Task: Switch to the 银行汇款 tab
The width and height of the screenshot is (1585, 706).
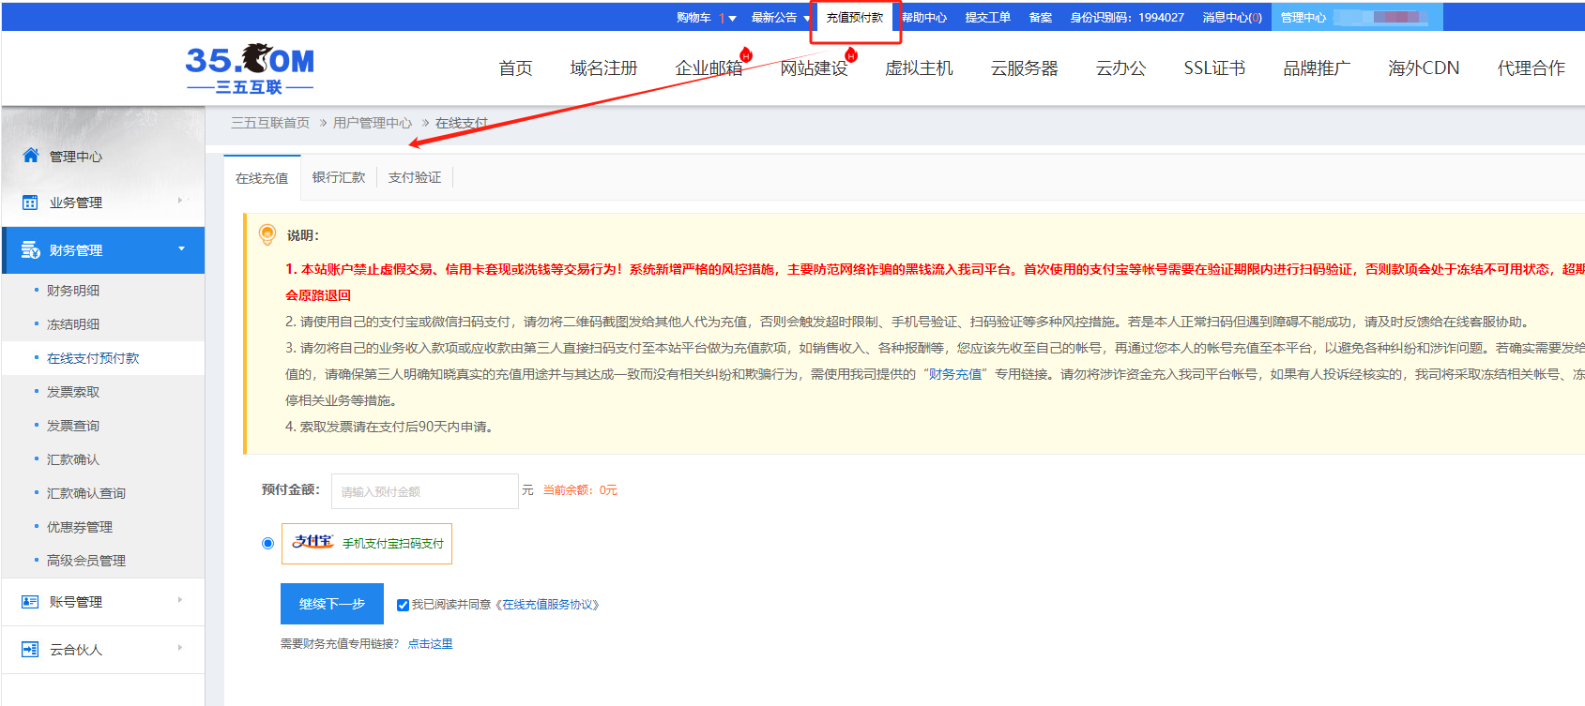Action: (x=339, y=177)
